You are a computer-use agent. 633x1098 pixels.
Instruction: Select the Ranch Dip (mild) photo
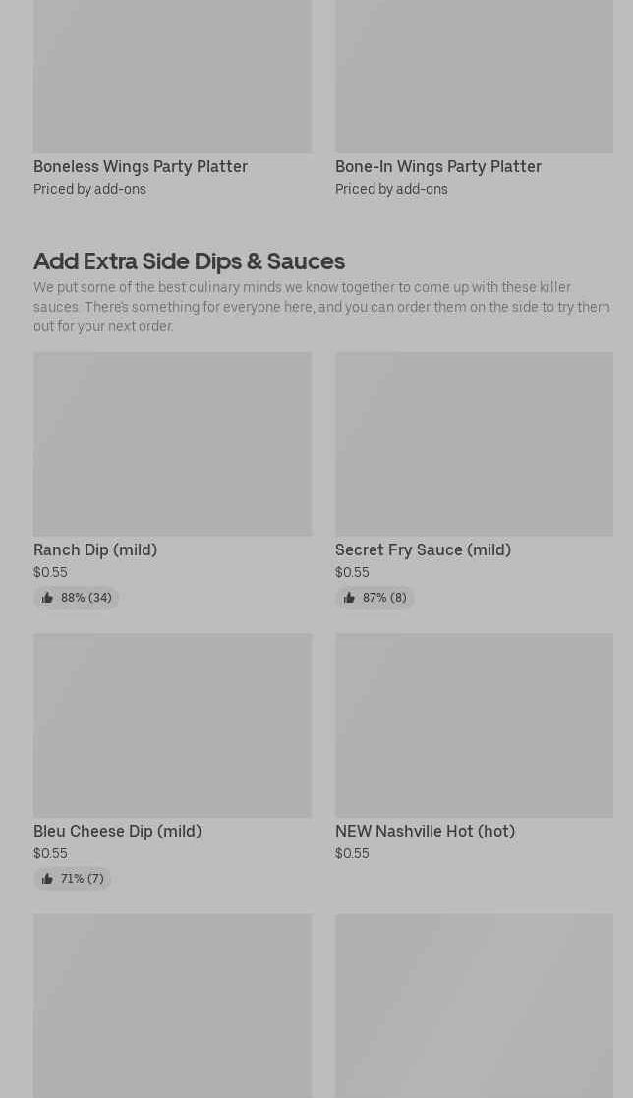(172, 444)
